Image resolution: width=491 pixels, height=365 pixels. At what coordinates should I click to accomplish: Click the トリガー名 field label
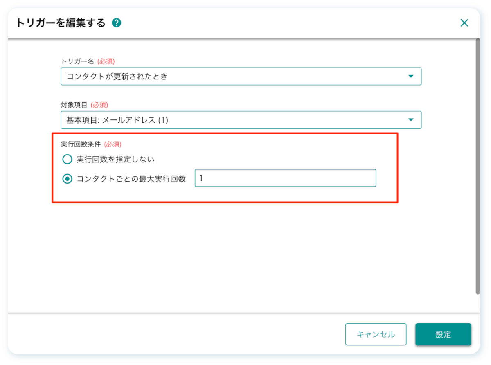[x=77, y=61]
